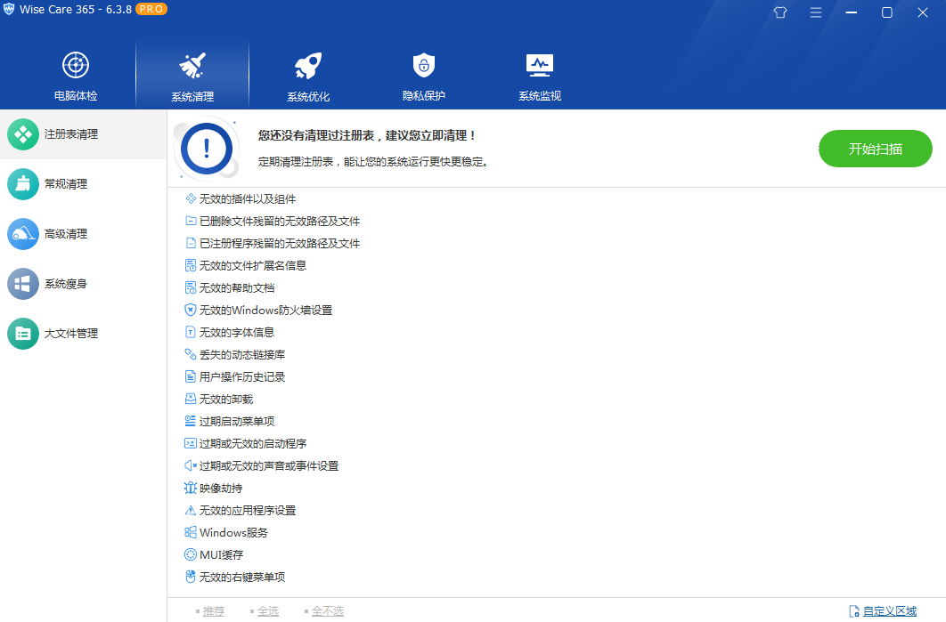The image size is (946, 622).
Task: Click the skin/theme t-shirt icon
Action: point(779,12)
